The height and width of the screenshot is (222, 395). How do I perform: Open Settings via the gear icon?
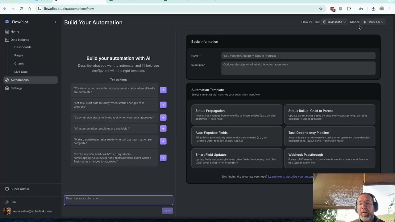tap(7, 88)
